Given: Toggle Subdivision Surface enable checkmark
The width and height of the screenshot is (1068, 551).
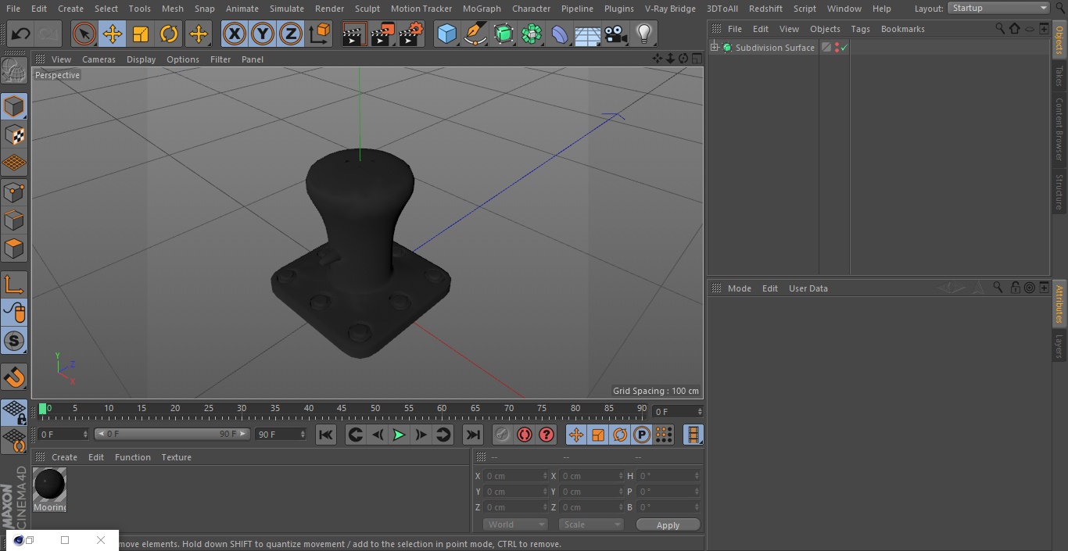Looking at the screenshot, I should [844, 48].
